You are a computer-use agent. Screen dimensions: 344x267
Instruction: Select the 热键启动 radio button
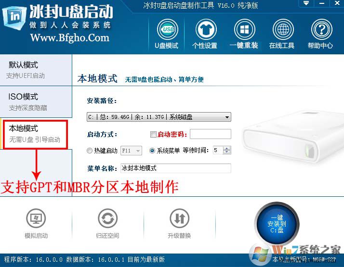90,151
